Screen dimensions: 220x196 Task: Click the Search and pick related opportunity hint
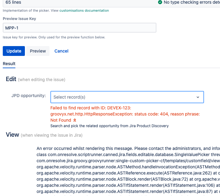109,126
